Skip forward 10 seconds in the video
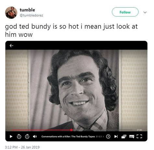 pos(27,136)
